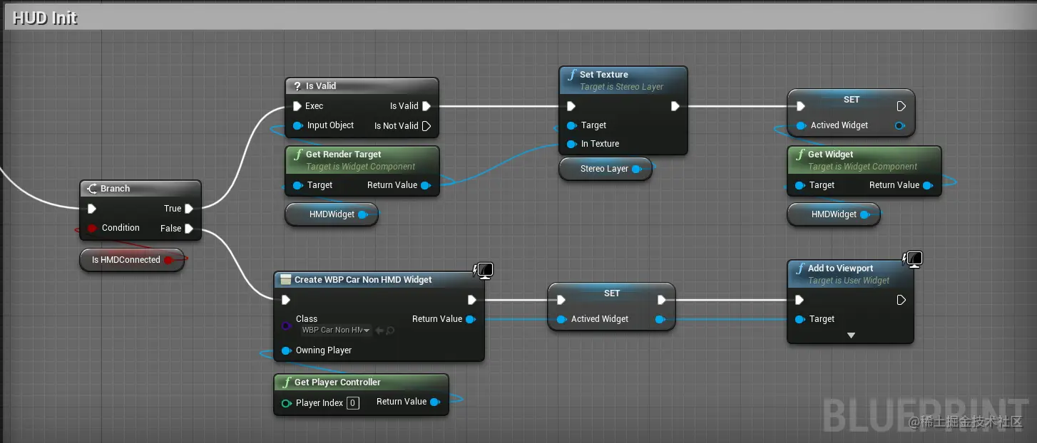The width and height of the screenshot is (1037, 443).
Task: Select the upper SET node title
Action: point(852,100)
